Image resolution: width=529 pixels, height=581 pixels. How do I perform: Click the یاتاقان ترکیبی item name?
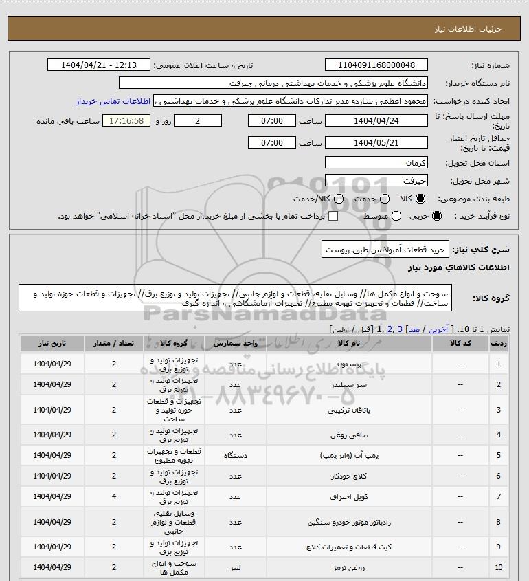[x=349, y=410]
